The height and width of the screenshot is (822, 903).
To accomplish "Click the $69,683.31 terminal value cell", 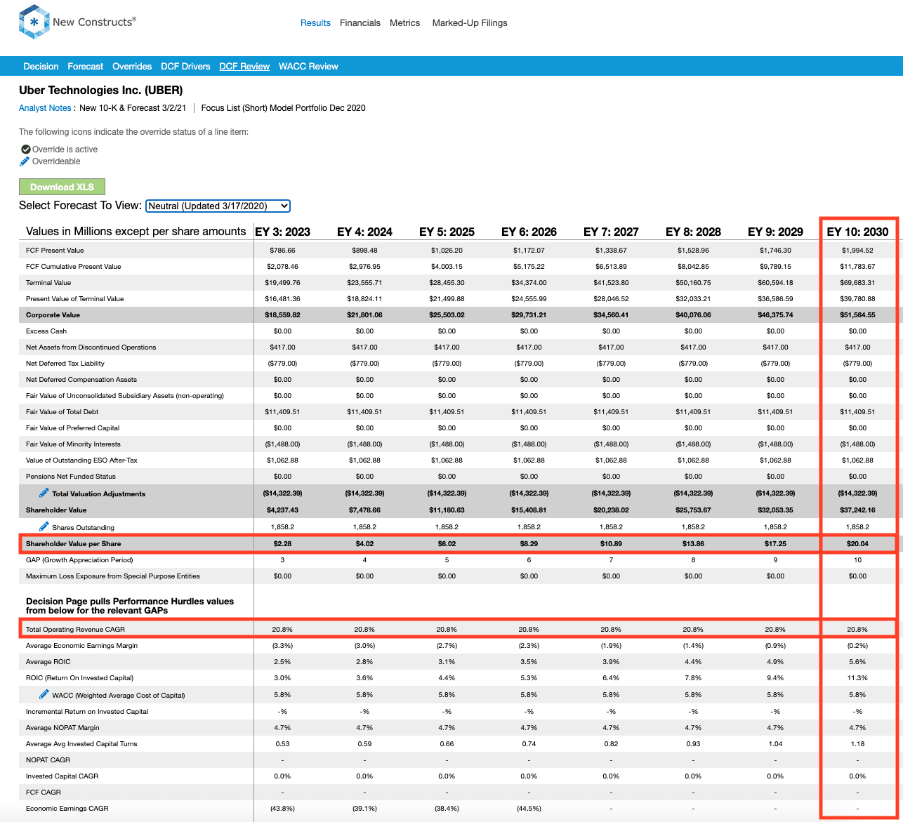I will 857,283.
